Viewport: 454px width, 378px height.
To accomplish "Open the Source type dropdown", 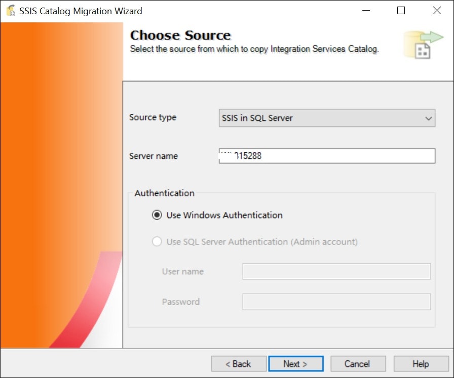I will [x=327, y=118].
